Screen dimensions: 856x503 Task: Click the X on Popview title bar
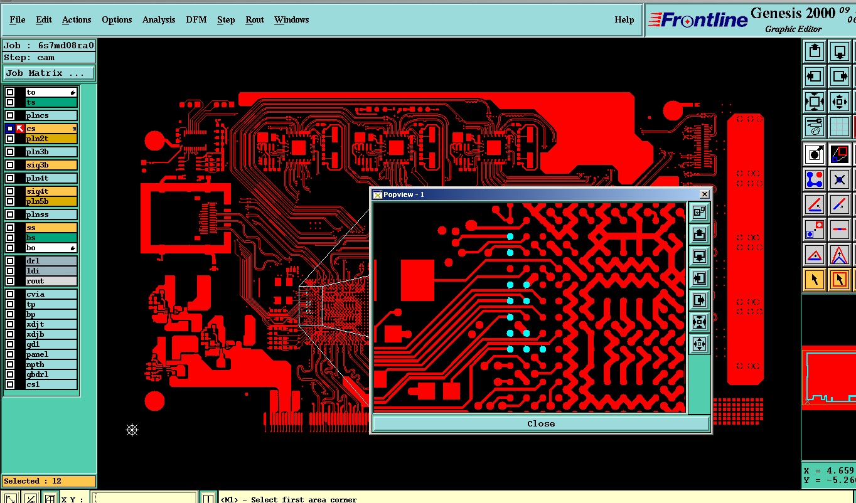[704, 194]
